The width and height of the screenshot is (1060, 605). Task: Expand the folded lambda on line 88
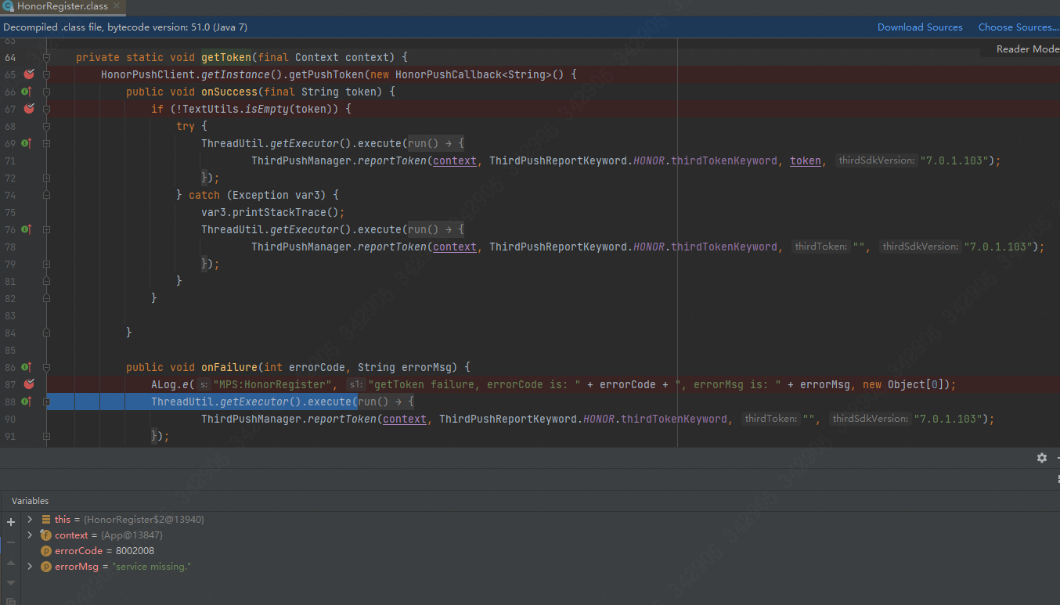(47, 402)
